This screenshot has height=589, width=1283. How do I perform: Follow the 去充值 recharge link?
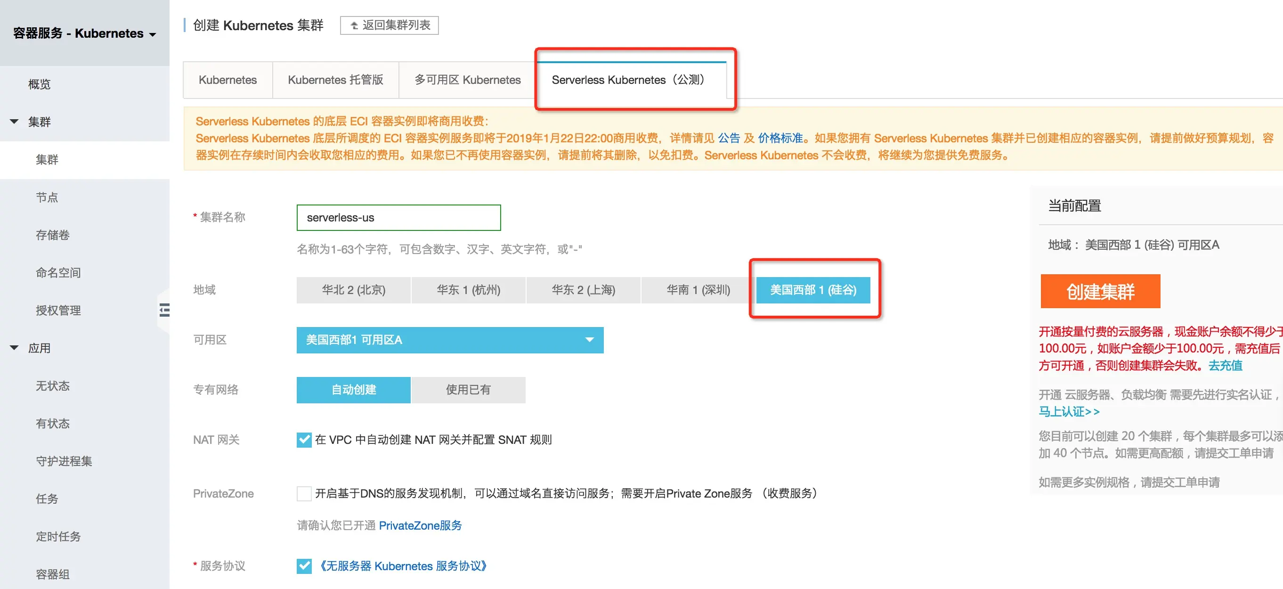[x=1225, y=365]
